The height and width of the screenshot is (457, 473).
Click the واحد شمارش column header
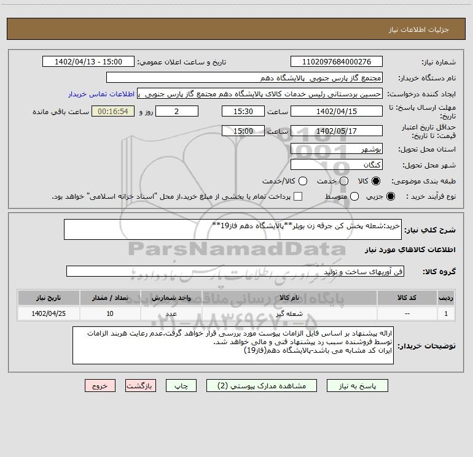tap(171, 298)
